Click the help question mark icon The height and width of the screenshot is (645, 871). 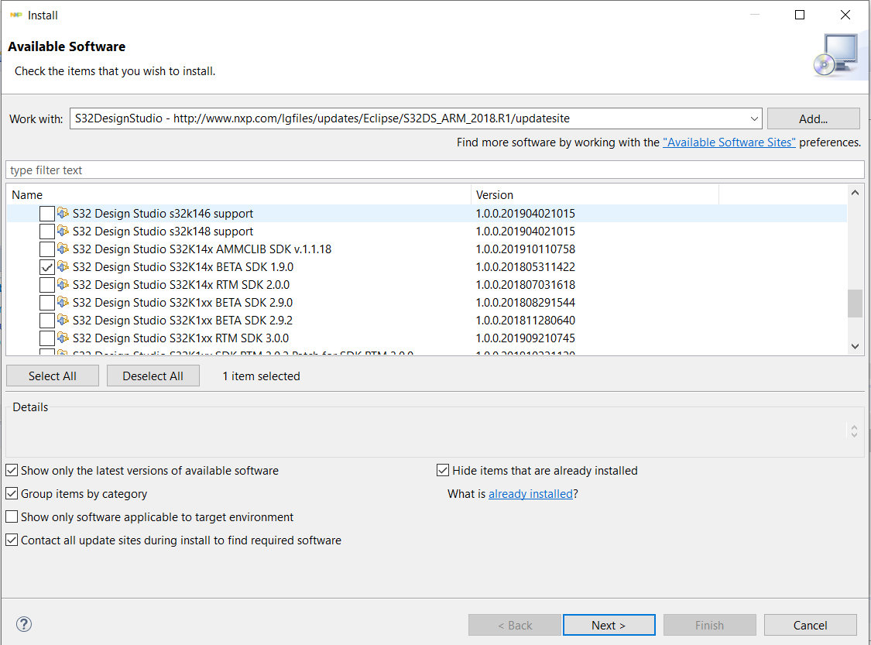click(x=24, y=625)
